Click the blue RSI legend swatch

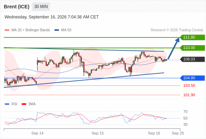pos(7,104)
